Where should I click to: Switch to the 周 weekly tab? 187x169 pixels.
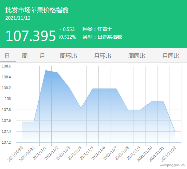pos(25,56)
